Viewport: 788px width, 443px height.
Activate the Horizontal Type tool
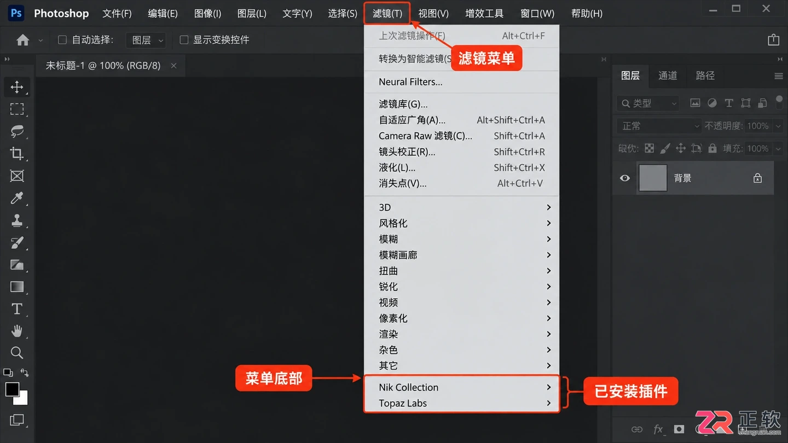(17, 309)
